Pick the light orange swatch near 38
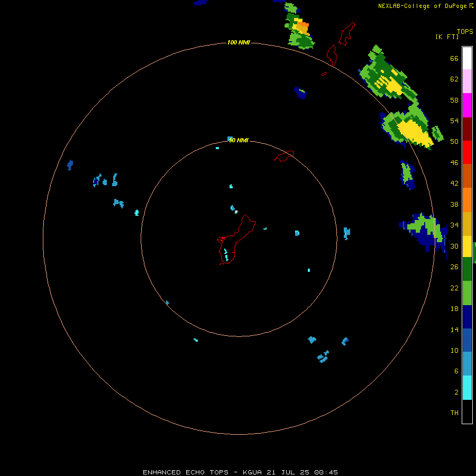Image resolution: width=476 pixels, height=476 pixels. point(467,200)
